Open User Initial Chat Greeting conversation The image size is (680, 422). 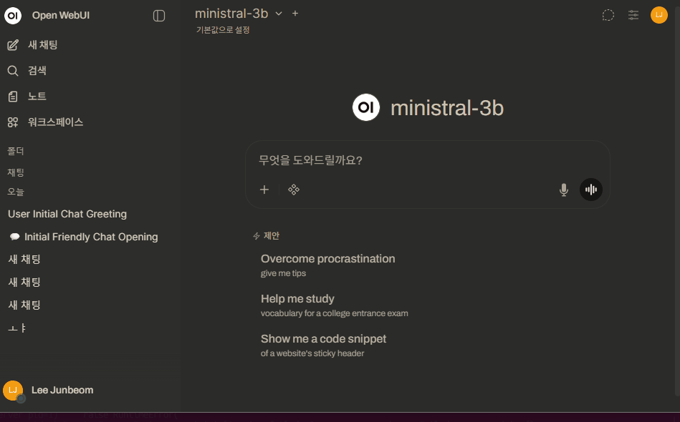pyautogui.click(x=67, y=214)
